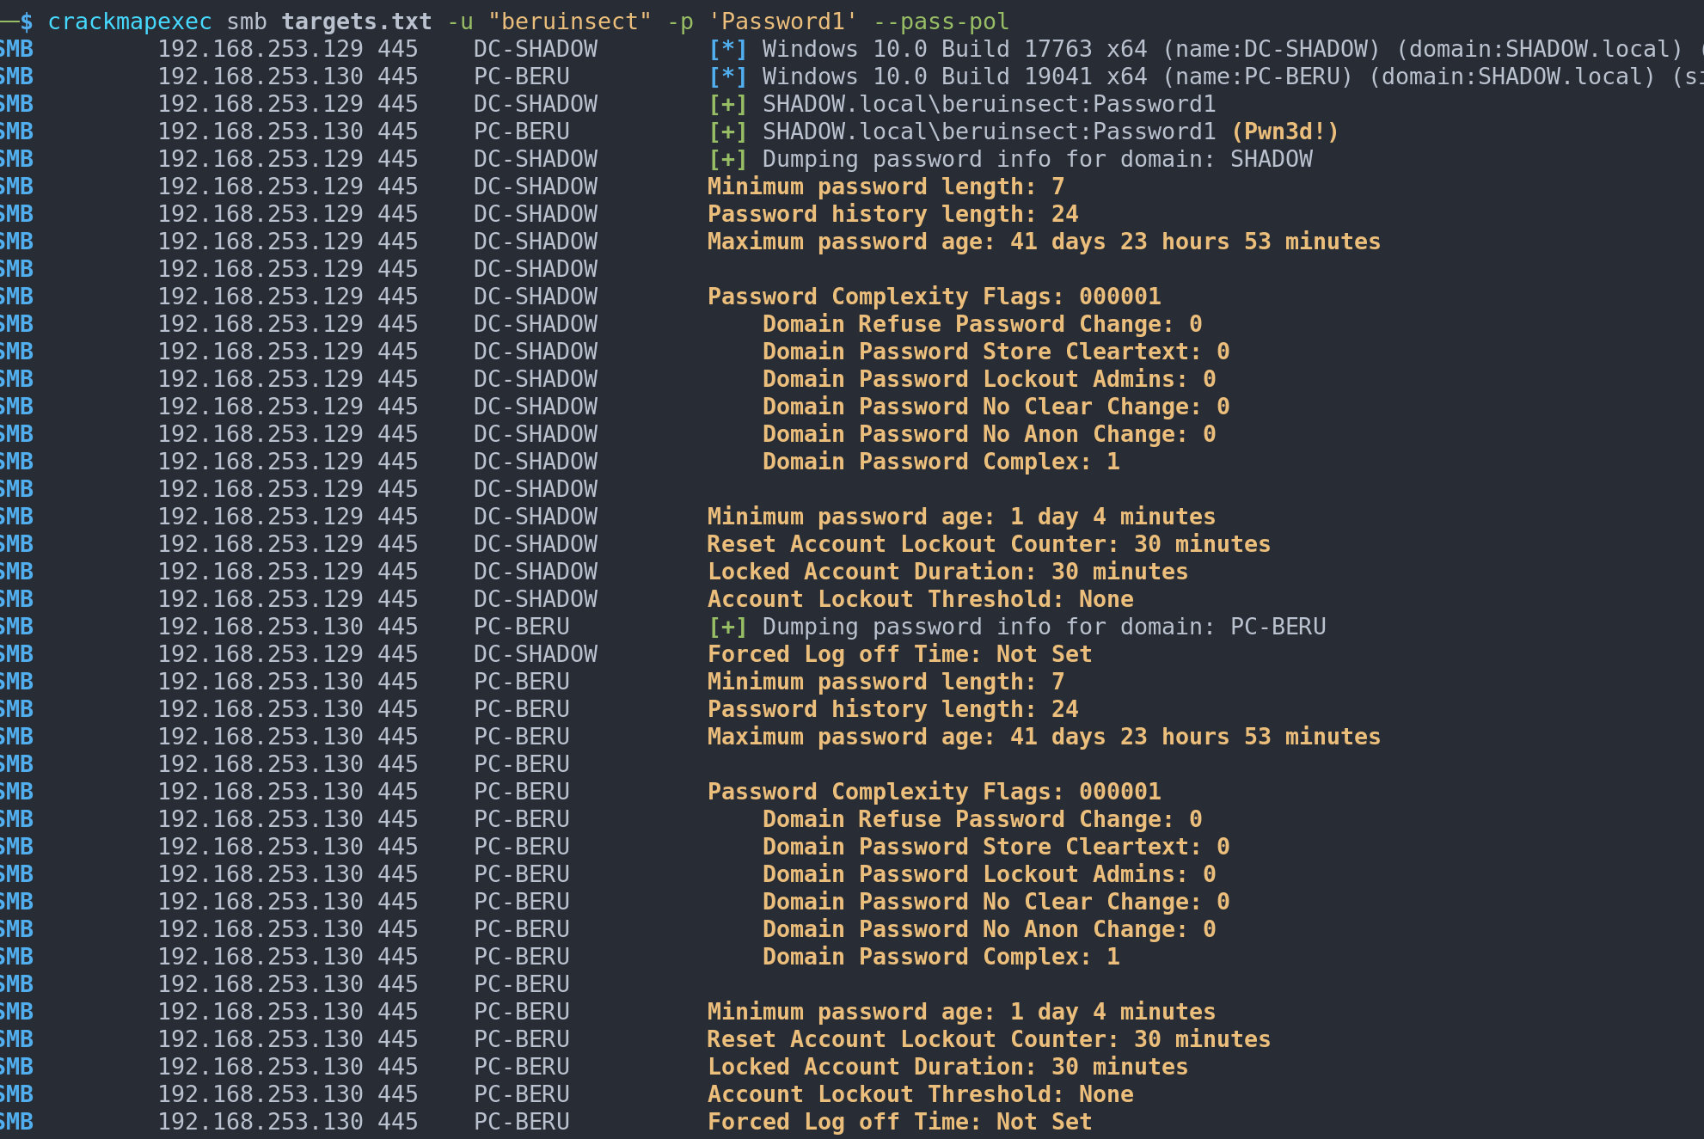
Task: Click the [+] marker before Dumping PC-BERU domain
Action: tap(727, 627)
